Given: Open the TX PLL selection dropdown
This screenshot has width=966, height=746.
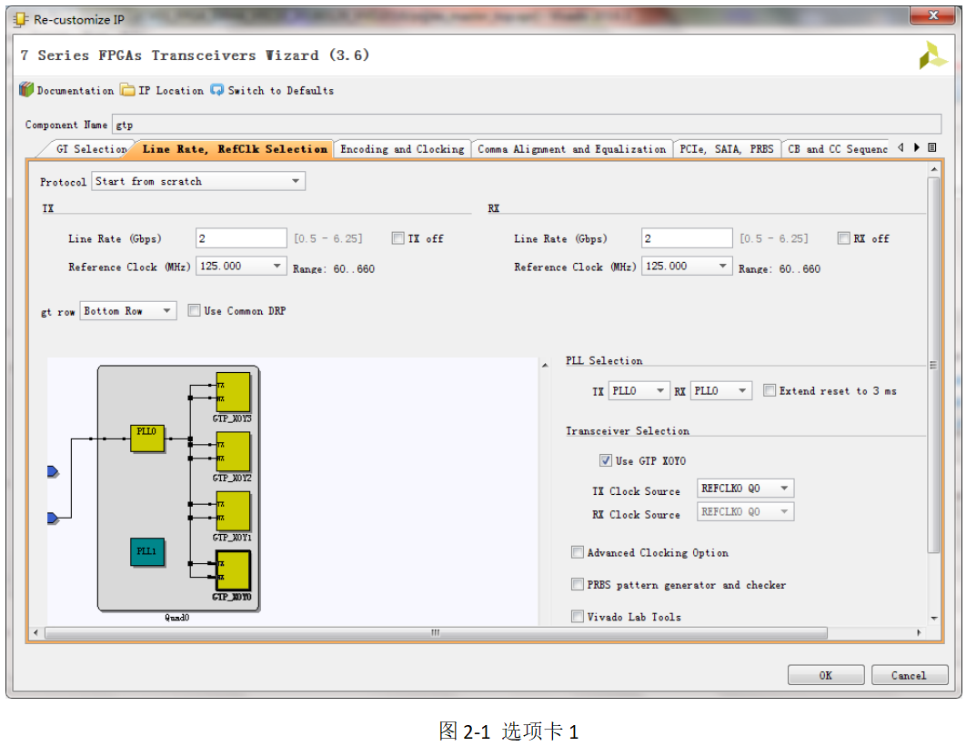Looking at the screenshot, I should tap(639, 390).
